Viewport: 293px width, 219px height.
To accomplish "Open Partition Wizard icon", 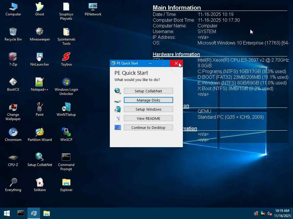I will [39, 135].
